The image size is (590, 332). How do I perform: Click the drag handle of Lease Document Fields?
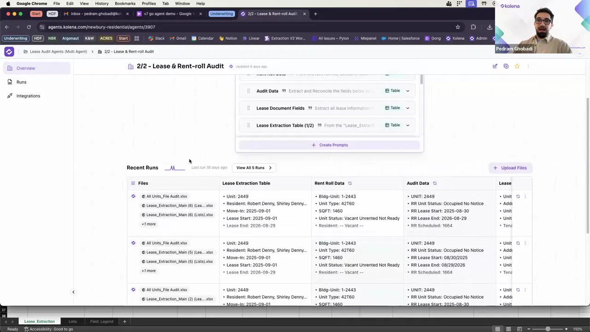pyautogui.click(x=248, y=108)
